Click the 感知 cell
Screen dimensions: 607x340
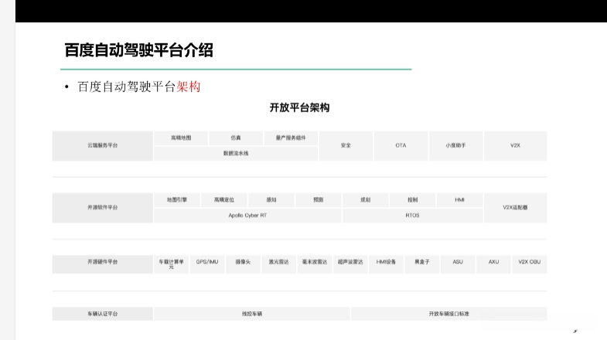coord(271,200)
